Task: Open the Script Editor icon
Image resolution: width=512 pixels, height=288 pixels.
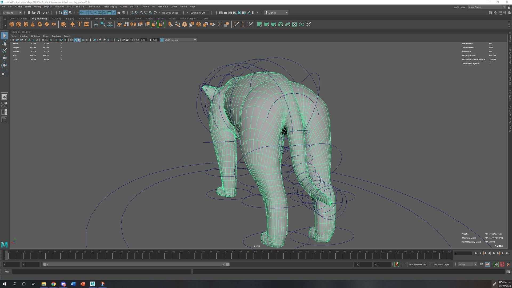Action: [x=508, y=271]
